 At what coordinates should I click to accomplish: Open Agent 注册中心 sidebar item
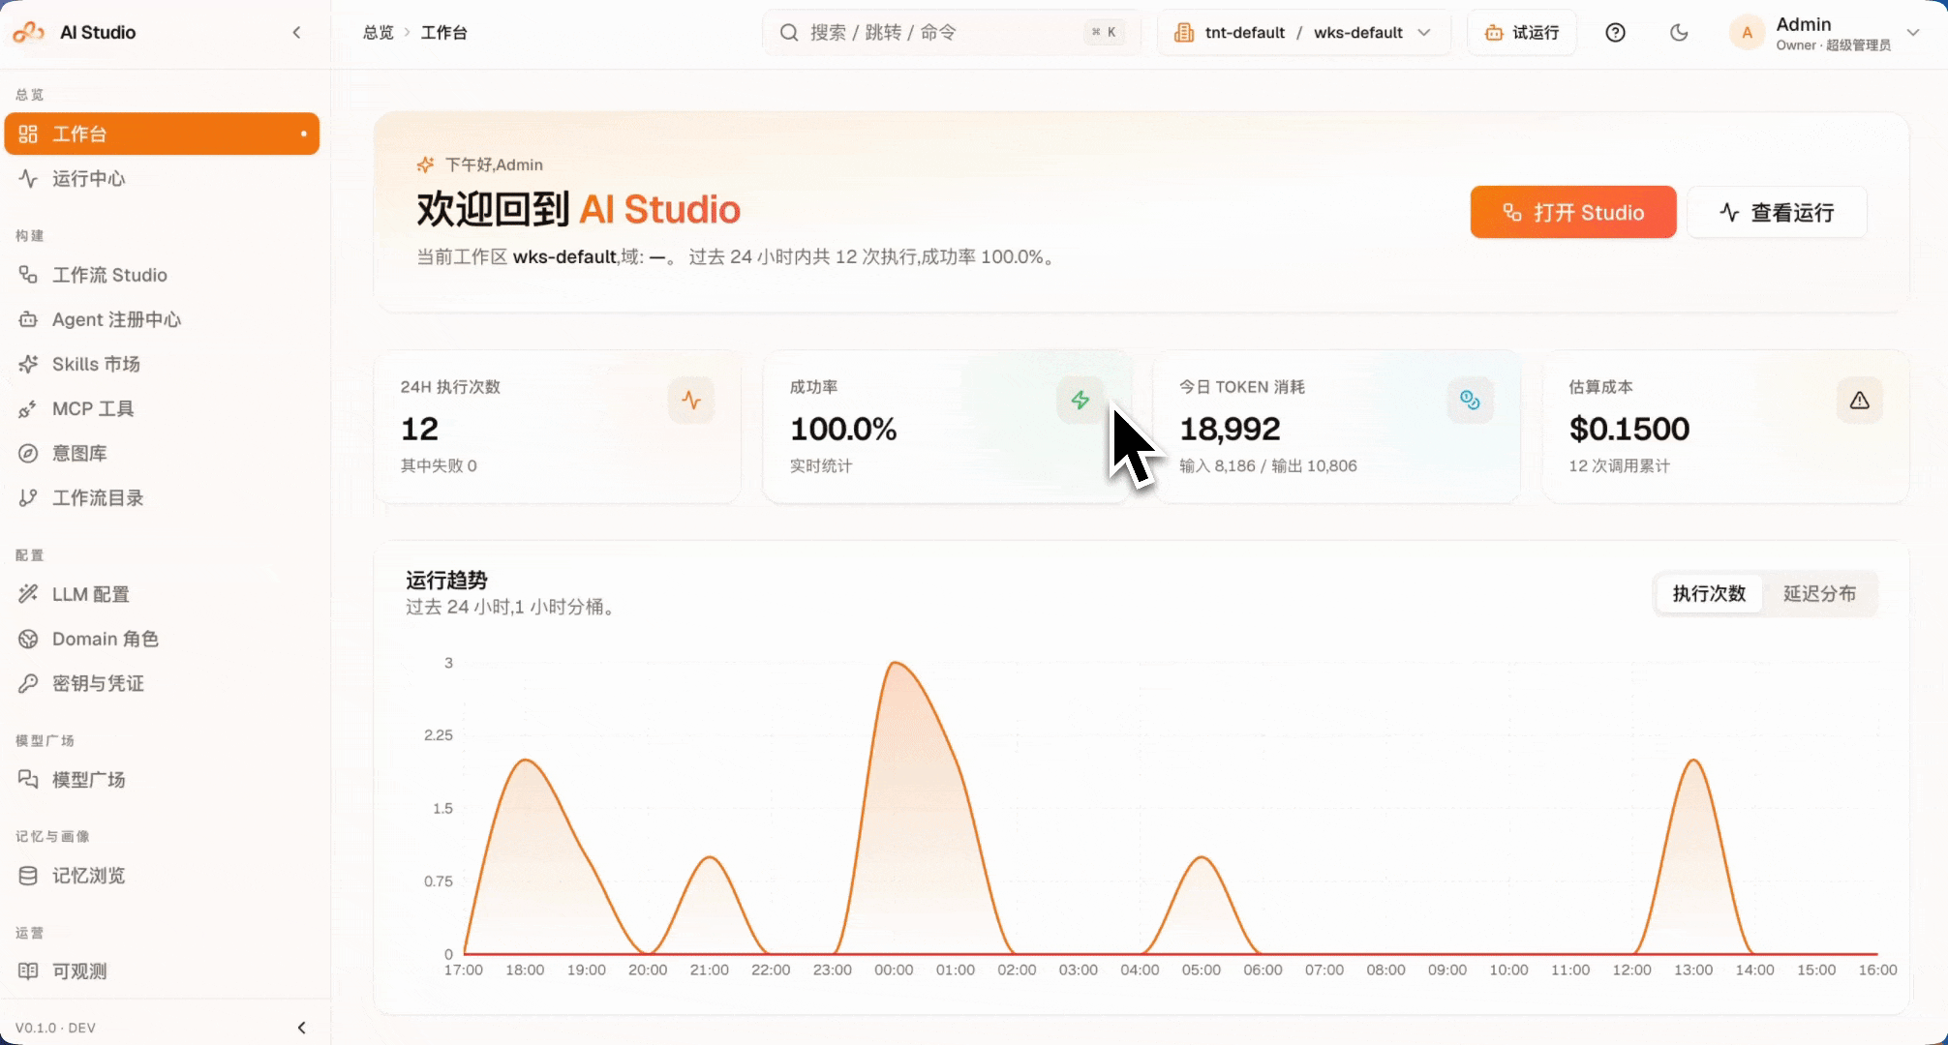click(162, 319)
